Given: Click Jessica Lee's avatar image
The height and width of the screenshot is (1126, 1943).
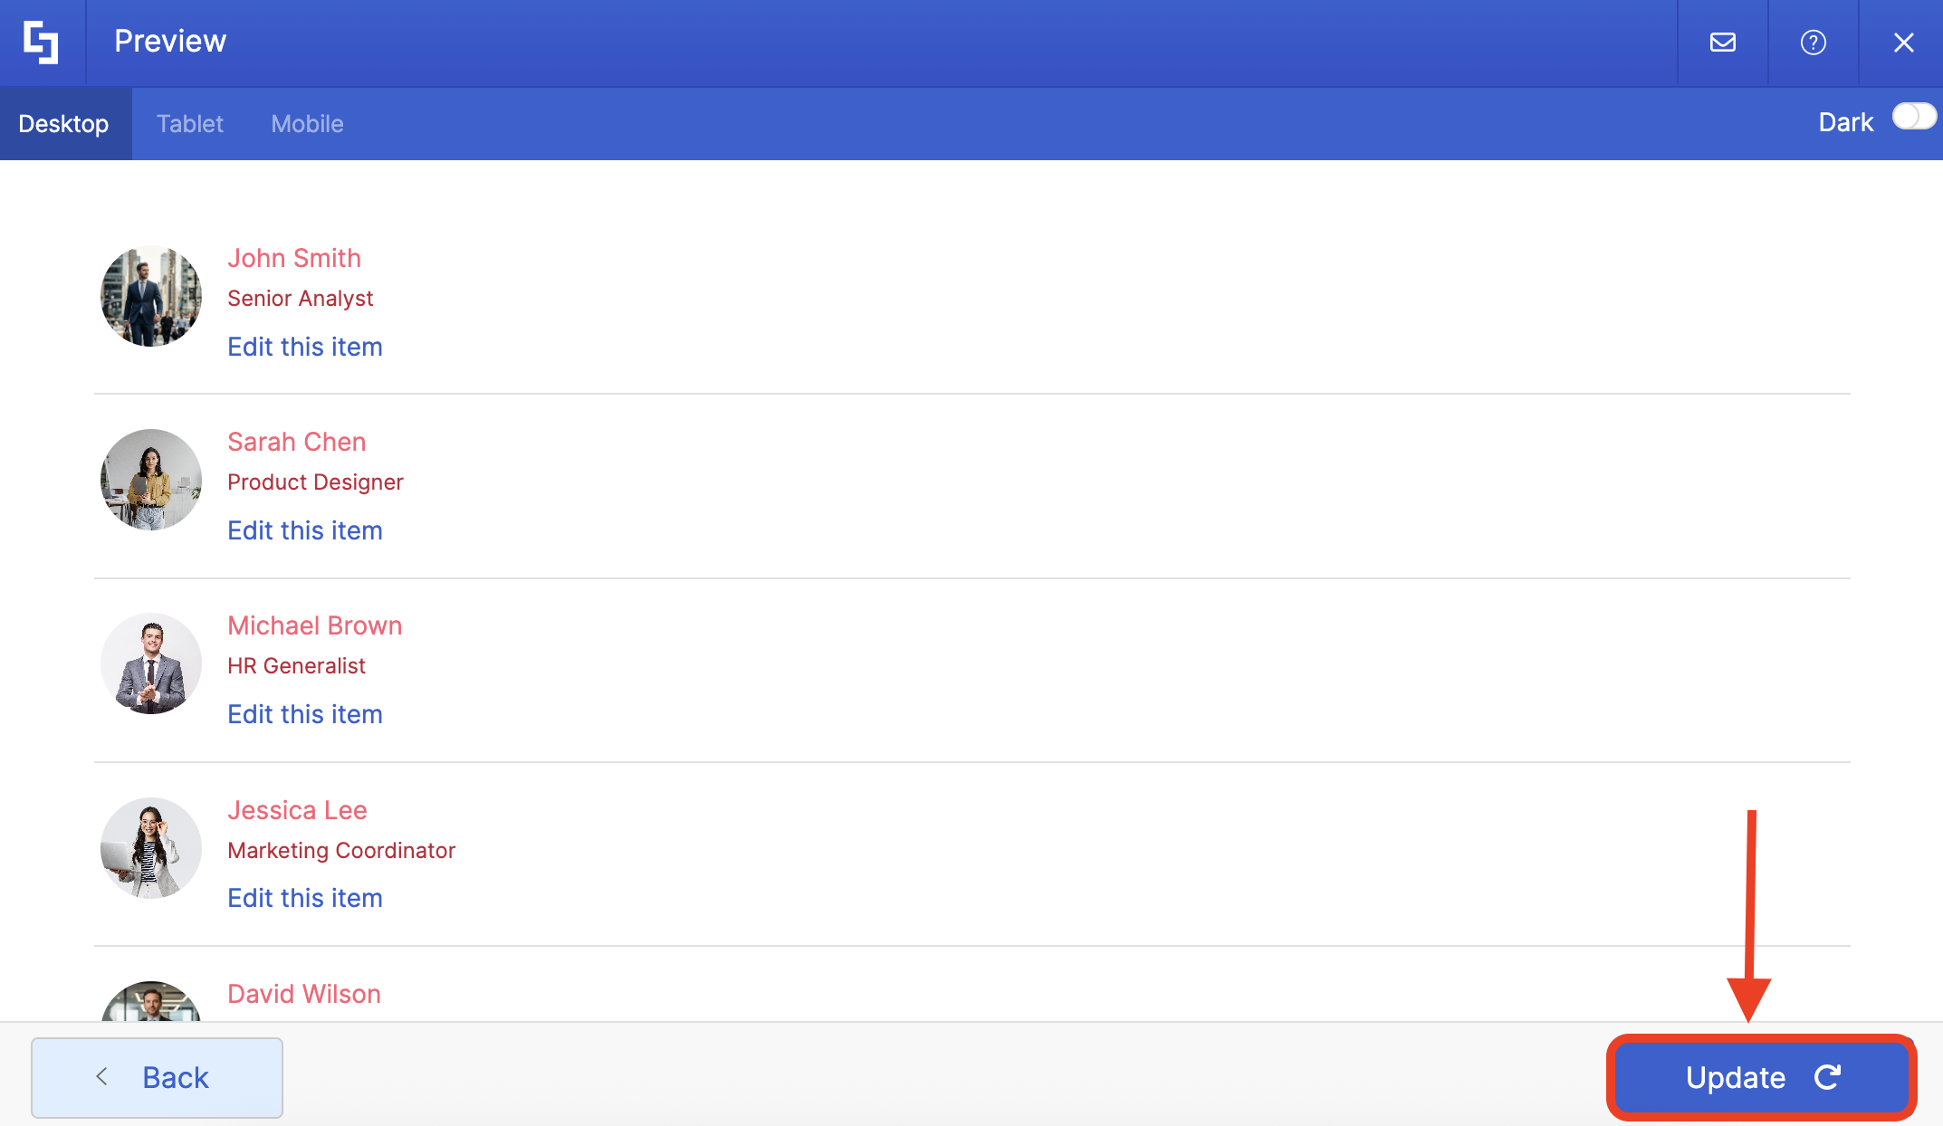Looking at the screenshot, I should [151, 848].
